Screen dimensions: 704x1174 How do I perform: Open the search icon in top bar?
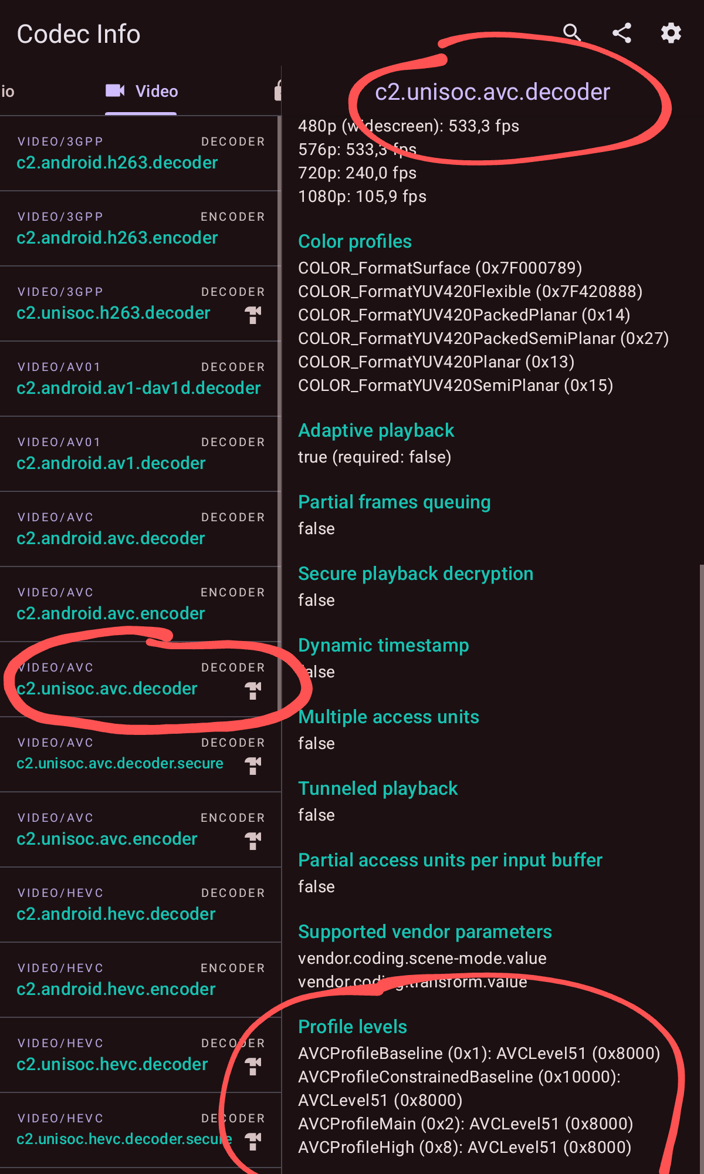tap(572, 33)
